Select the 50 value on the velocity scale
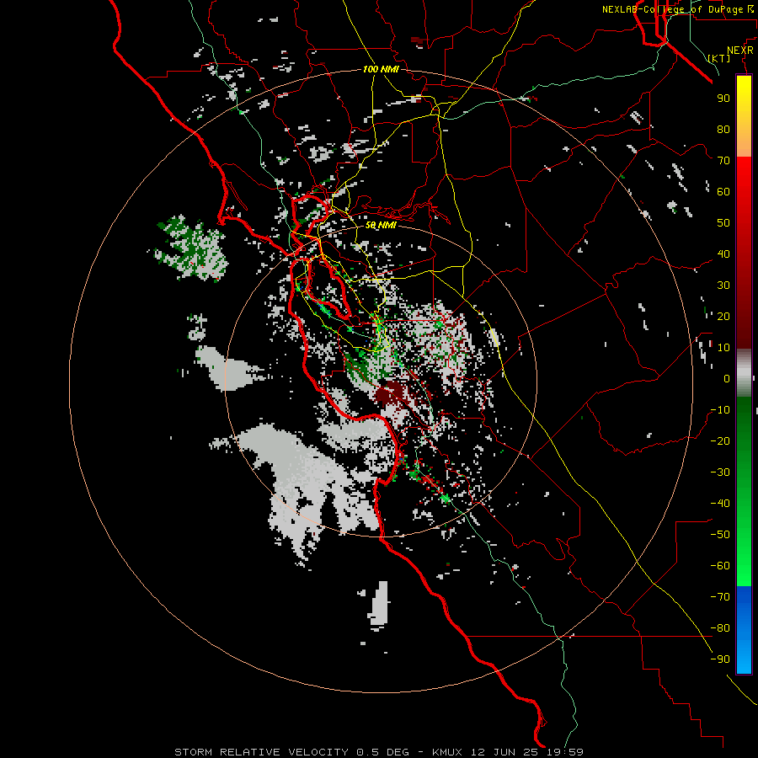 click(723, 223)
